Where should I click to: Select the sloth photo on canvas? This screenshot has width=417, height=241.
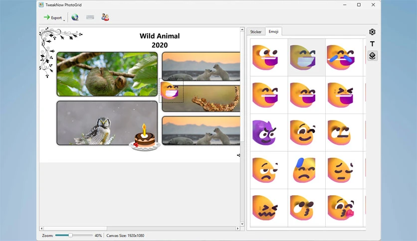tap(107, 74)
